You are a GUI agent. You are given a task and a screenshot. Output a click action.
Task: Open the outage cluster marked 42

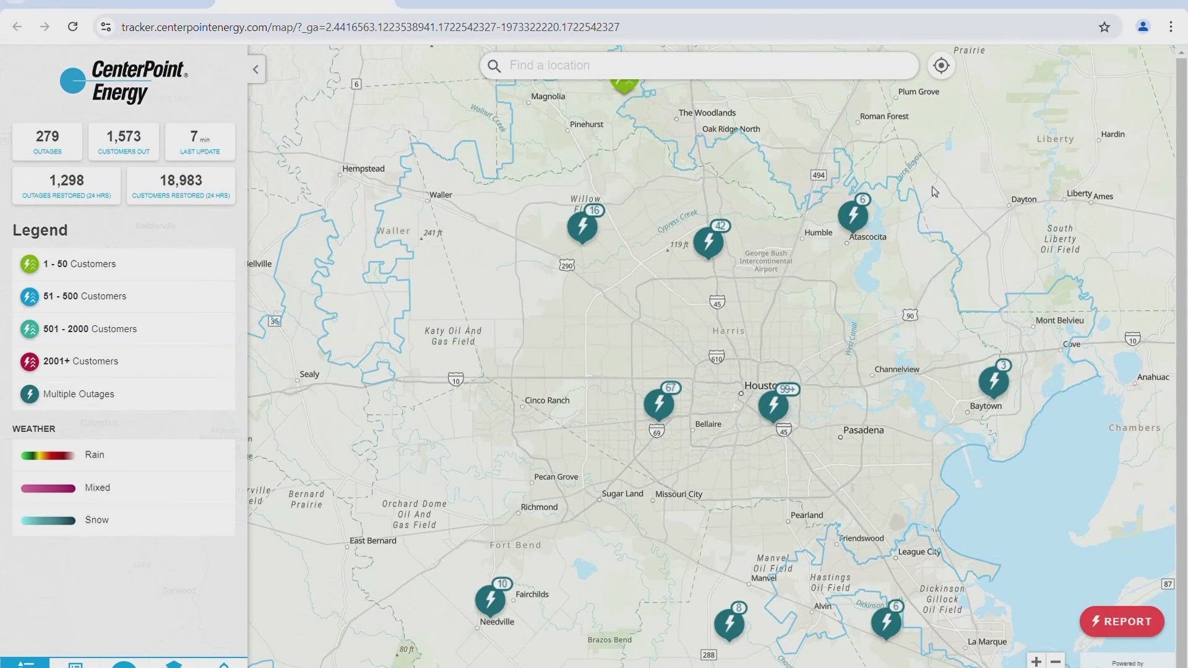pyautogui.click(x=708, y=242)
